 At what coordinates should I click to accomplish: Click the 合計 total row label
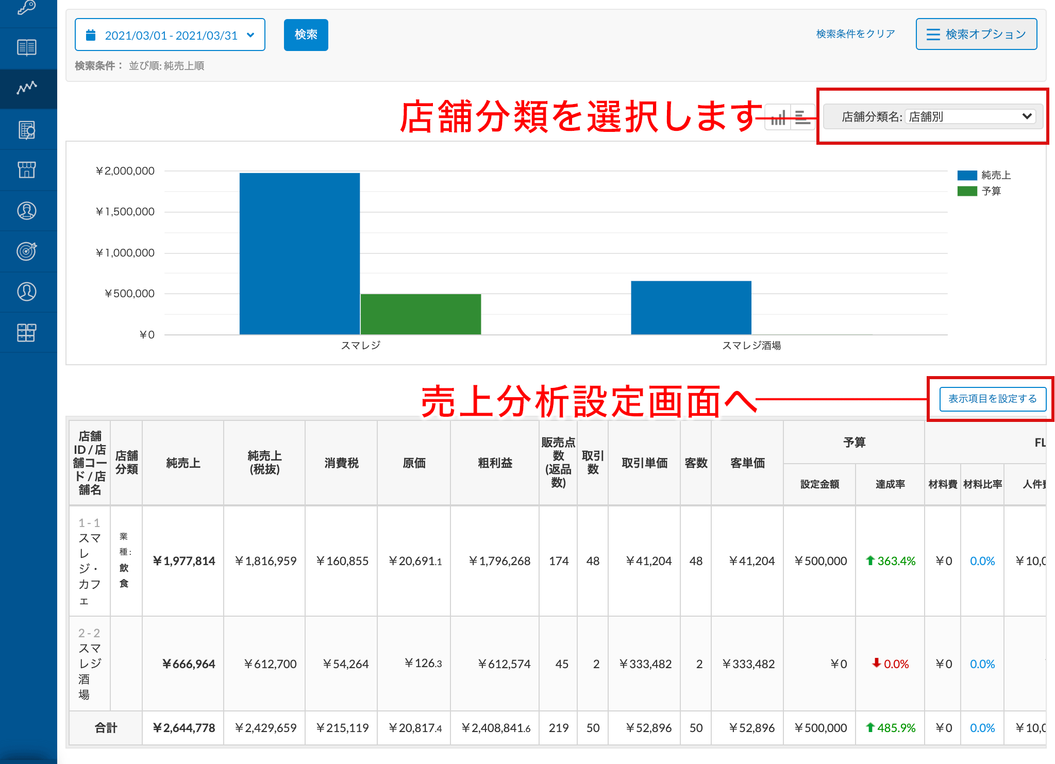(x=106, y=728)
